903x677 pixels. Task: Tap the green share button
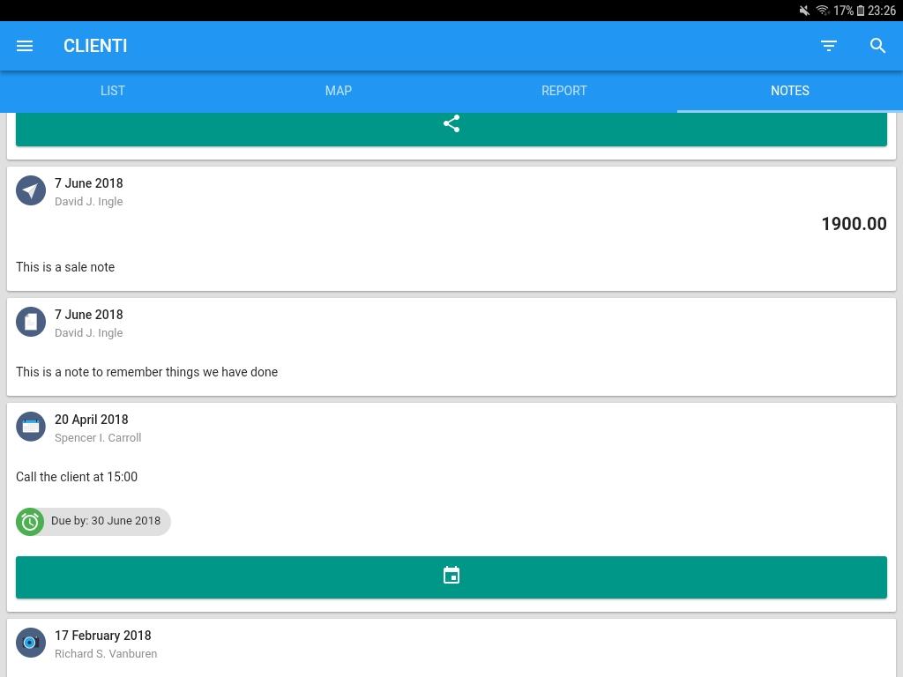(x=451, y=129)
